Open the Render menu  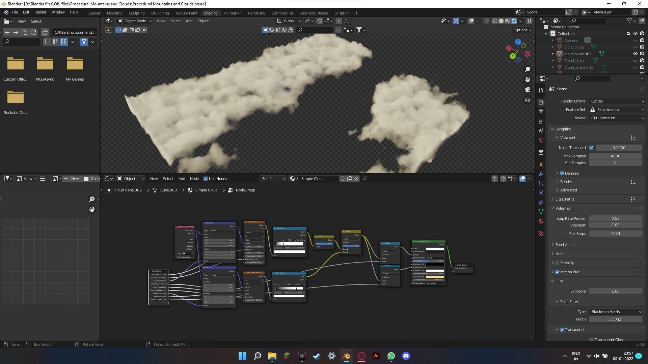[x=40, y=12]
